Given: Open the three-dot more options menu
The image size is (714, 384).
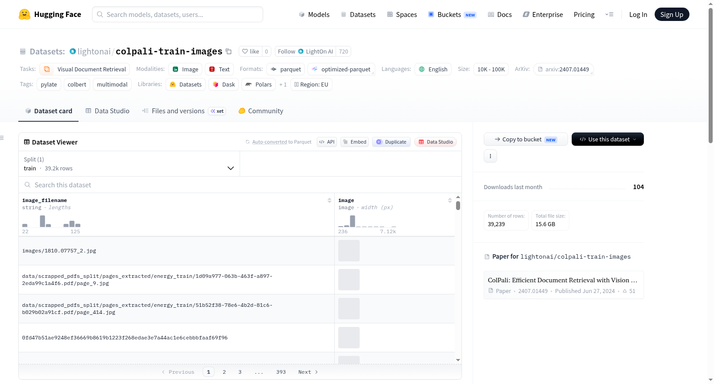Looking at the screenshot, I should [x=490, y=156].
